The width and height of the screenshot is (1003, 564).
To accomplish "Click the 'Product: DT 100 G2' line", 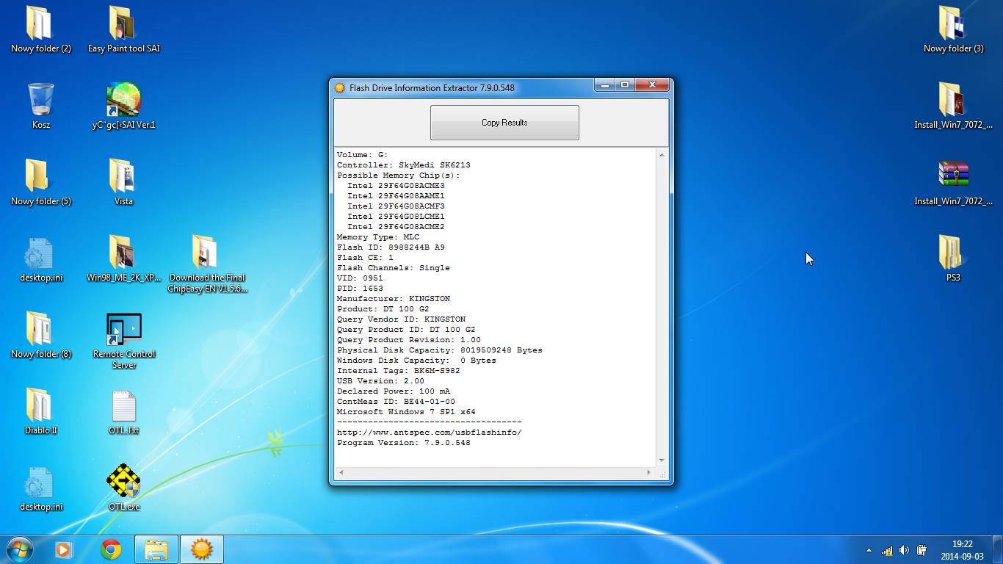I will 383,309.
